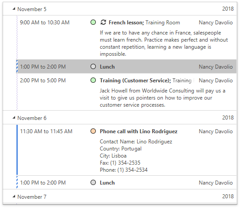Click the Country: Portugal line

[121, 149]
